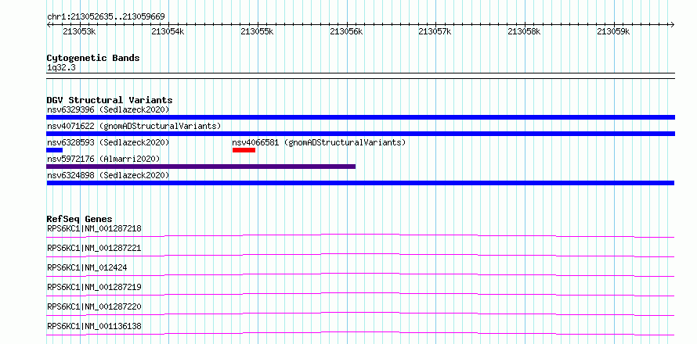Select the blue bar under nsv6329396
The height and width of the screenshot is (344, 697).
(360, 117)
